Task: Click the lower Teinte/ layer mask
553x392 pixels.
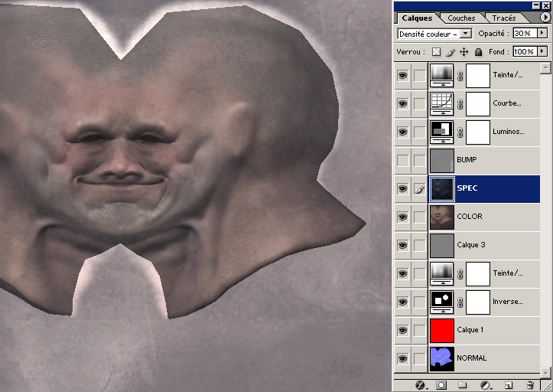Action: [478, 273]
